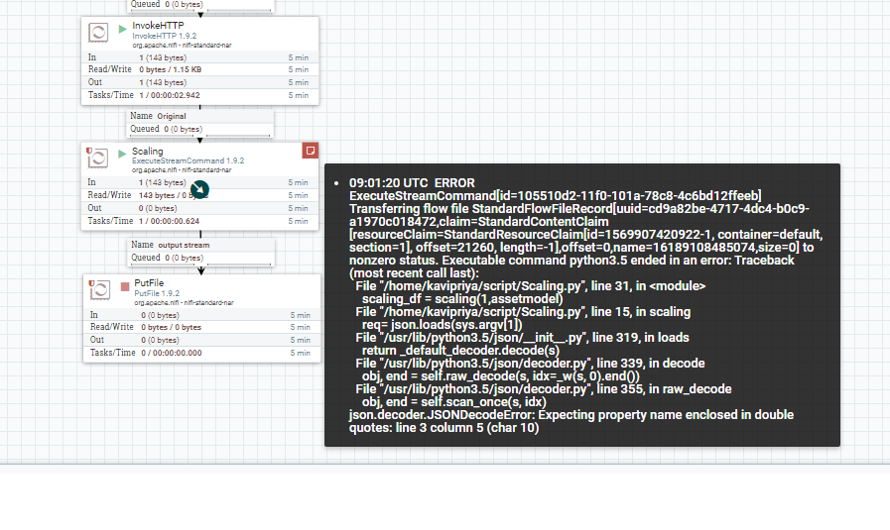Click InvokeHTTP Tasks/Time value 00:00:02.942
The height and width of the screenshot is (530, 890).
[x=170, y=95]
